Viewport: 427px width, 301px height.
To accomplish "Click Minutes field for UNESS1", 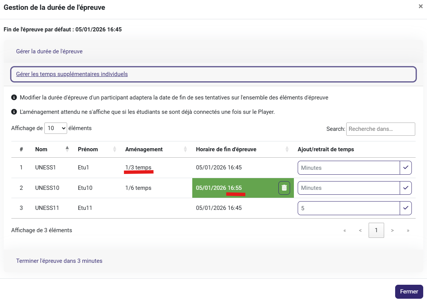I will coord(349,168).
